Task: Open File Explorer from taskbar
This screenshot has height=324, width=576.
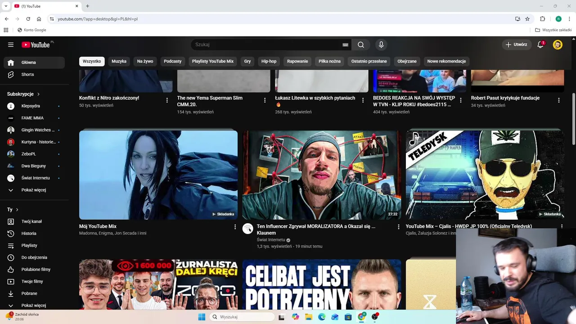Action: [x=309, y=317]
